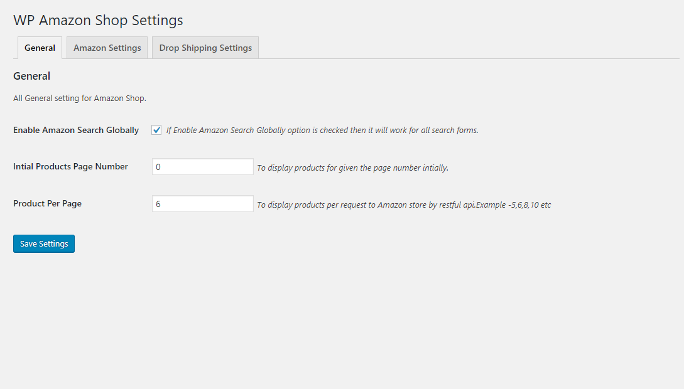Open the Amazon Settings tab

click(107, 48)
